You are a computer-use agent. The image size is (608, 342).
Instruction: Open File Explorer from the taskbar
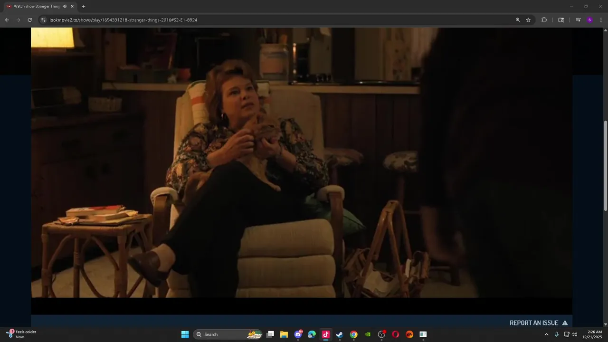(284, 334)
